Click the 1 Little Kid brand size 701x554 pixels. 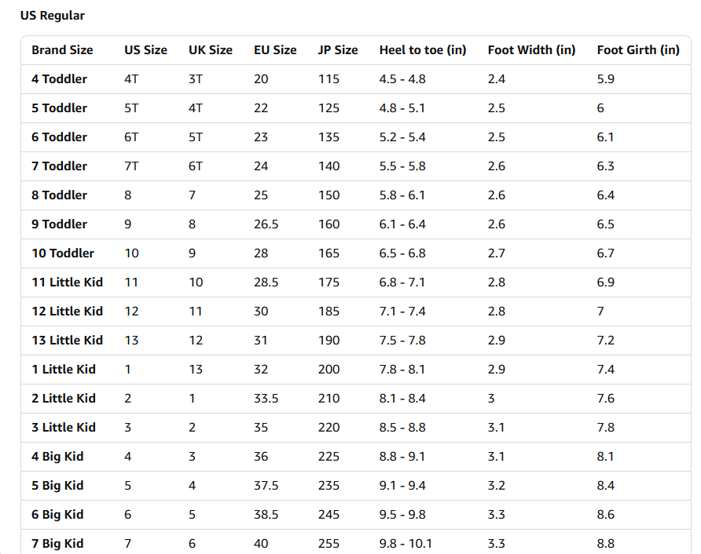(64, 369)
